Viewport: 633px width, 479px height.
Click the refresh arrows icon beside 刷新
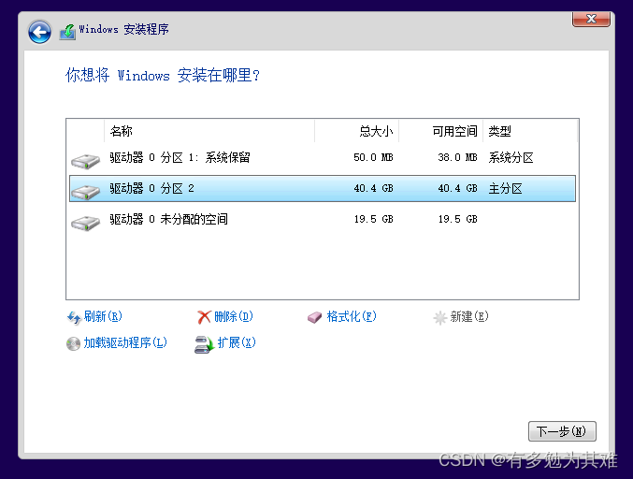[x=74, y=317]
